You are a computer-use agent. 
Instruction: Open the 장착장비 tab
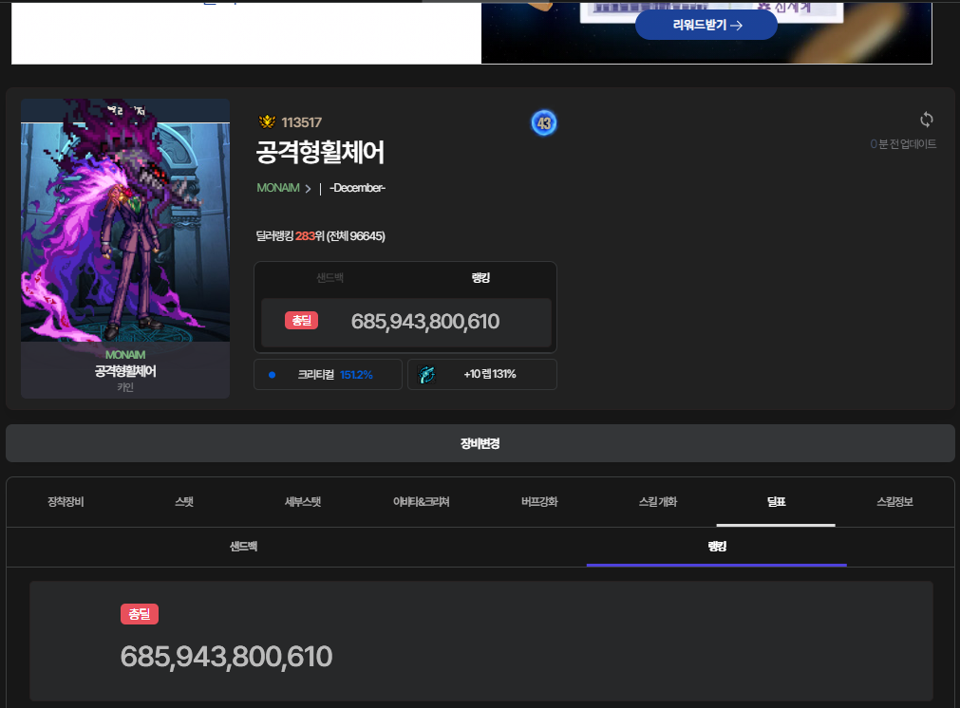click(66, 501)
